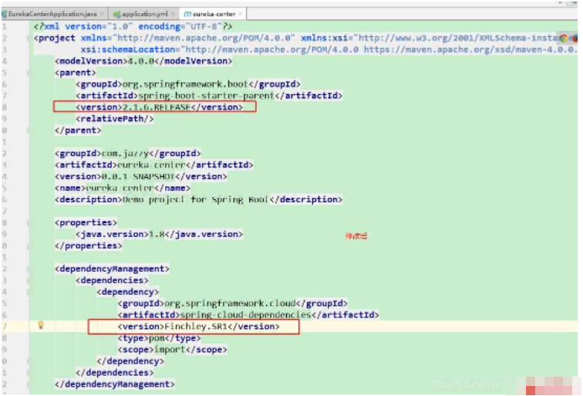Viewport: 583px width, 396px height.
Task: Click the <relativePath/> line
Action: [x=114, y=119]
